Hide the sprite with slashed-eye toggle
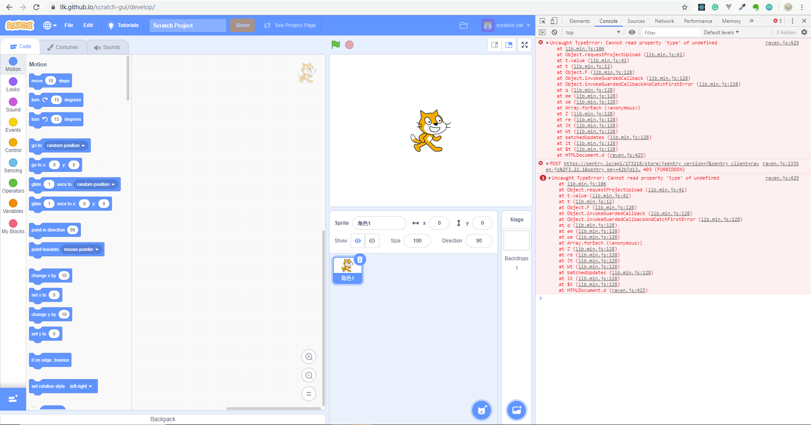The width and height of the screenshot is (811, 425). (372, 240)
